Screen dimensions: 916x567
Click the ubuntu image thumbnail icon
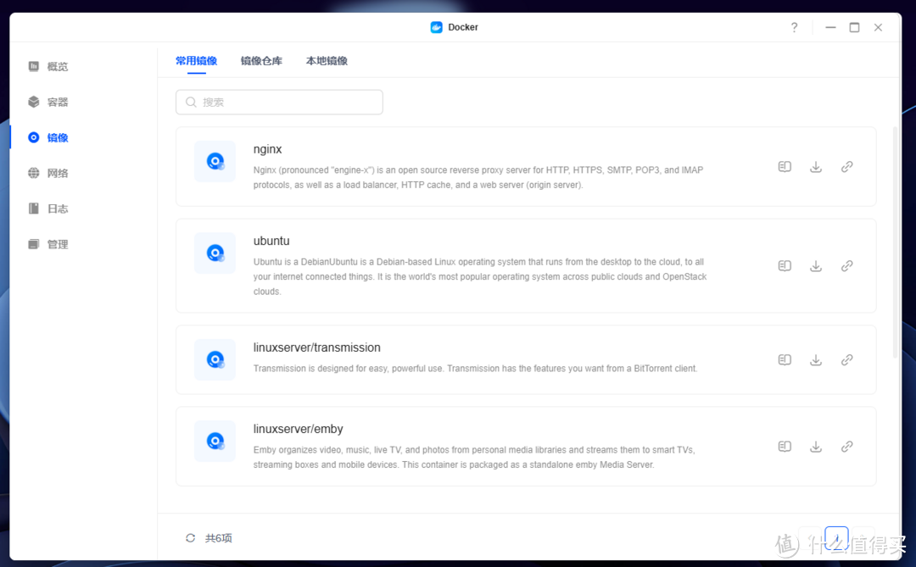(215, 253)
